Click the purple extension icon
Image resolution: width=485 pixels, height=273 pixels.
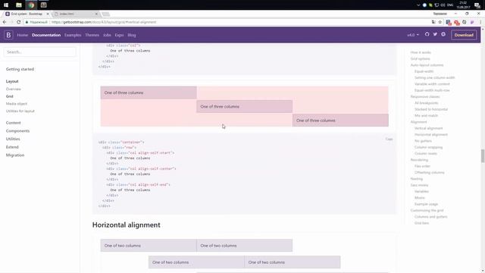click(x=472, y=22)
